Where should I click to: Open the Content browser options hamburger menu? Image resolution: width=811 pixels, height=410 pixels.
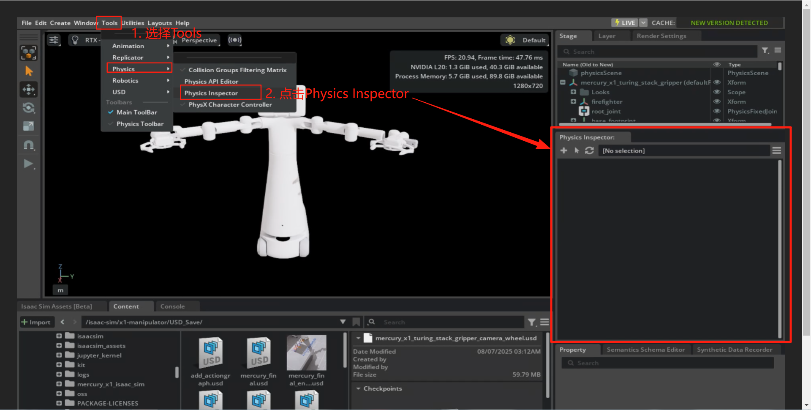[x=544, y=322]
